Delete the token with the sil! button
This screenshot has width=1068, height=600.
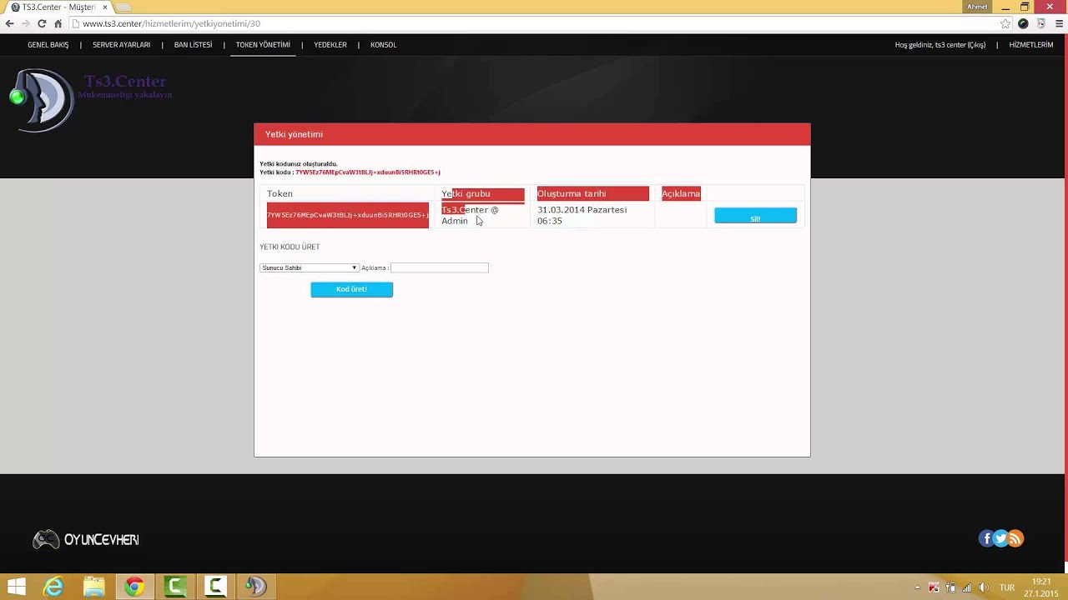pos(755,217)
